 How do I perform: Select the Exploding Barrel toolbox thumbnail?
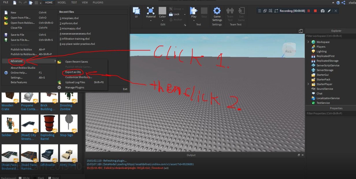[49, 123]
